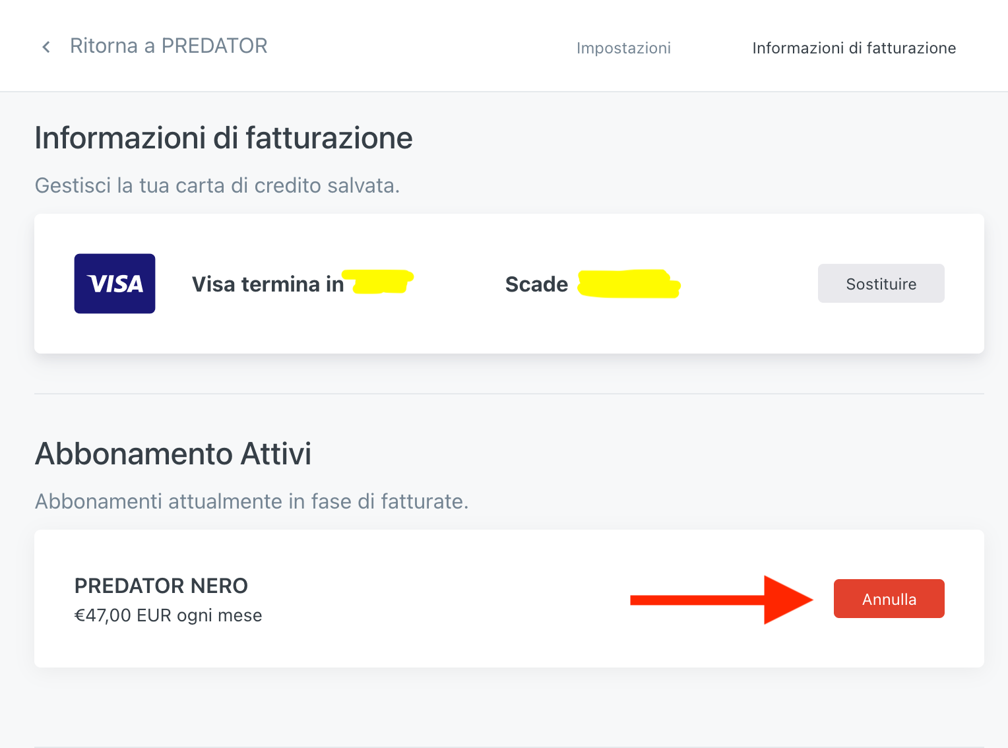Screen dimensions: 1008x748
Task: Select the PREDATOR NERO subscription name
Action: [x=161, y=586]
